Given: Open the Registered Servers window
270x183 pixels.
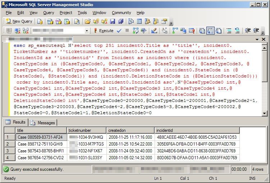Looking at the screenshot, I should coord(131,21).
